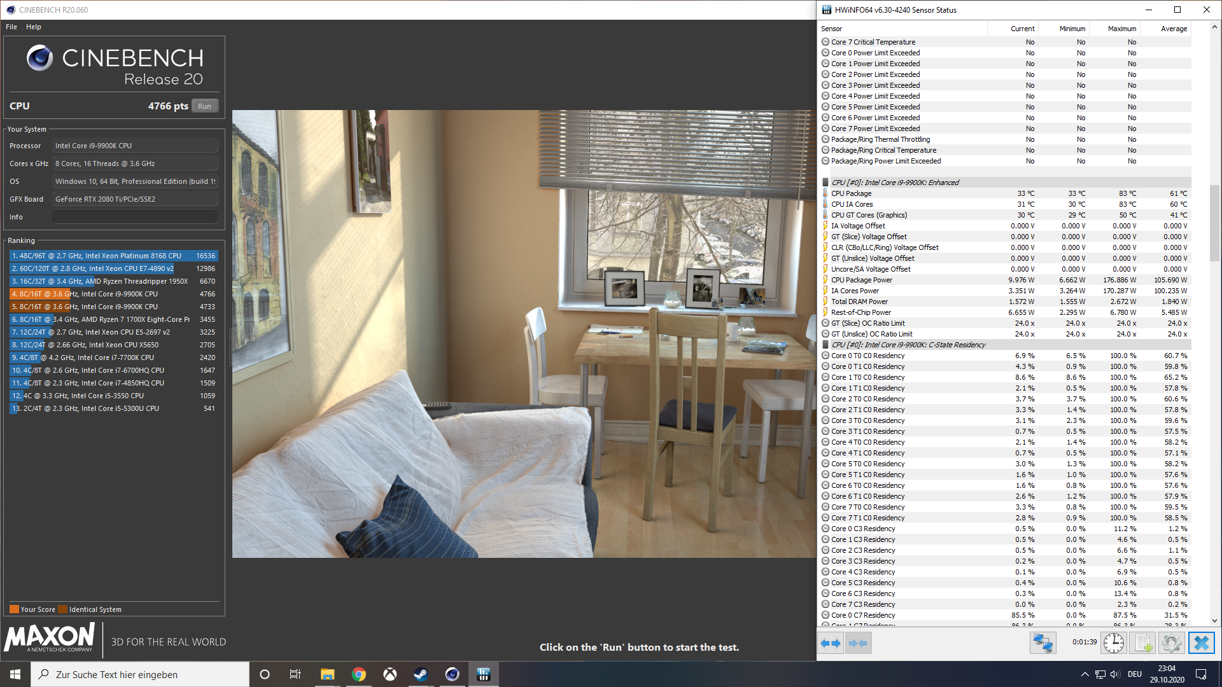Click the remote monitoring computers icon in HWiNFO
Screen dimensions: 1222x687
1043,643
